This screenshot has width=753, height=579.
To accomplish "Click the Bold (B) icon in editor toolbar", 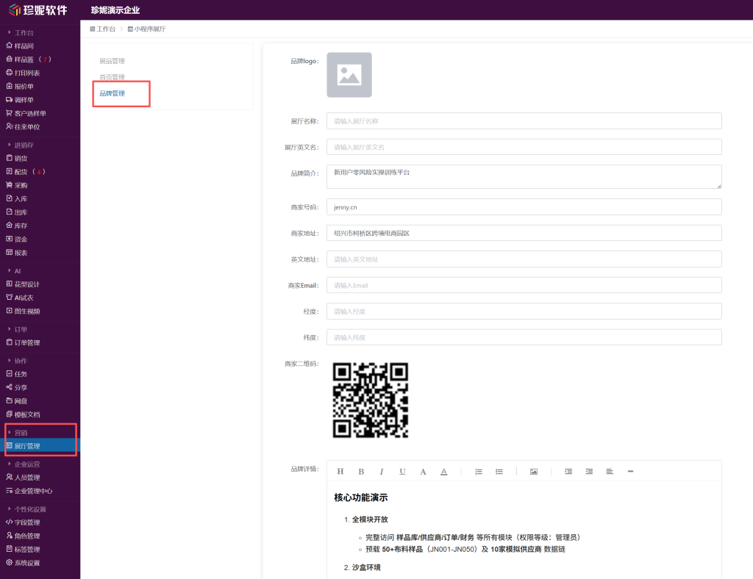I will (x=361, y=472).
